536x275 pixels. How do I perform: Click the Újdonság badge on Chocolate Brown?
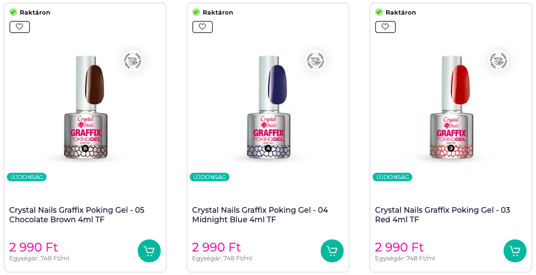[x=27, y=177]
